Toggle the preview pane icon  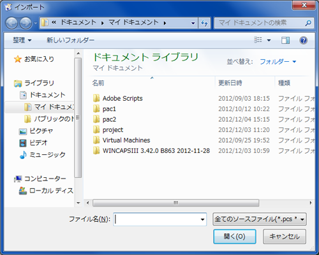285,40
